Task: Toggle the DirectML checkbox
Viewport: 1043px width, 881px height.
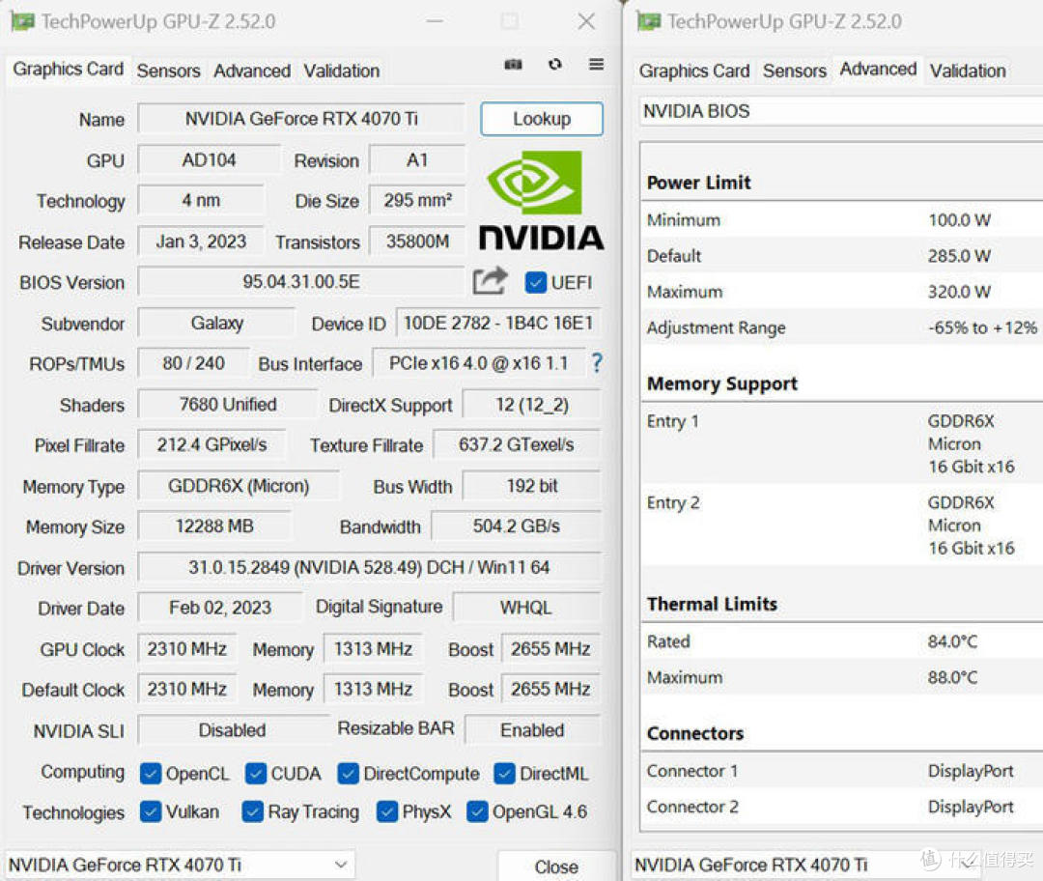Action: point(504,773)
